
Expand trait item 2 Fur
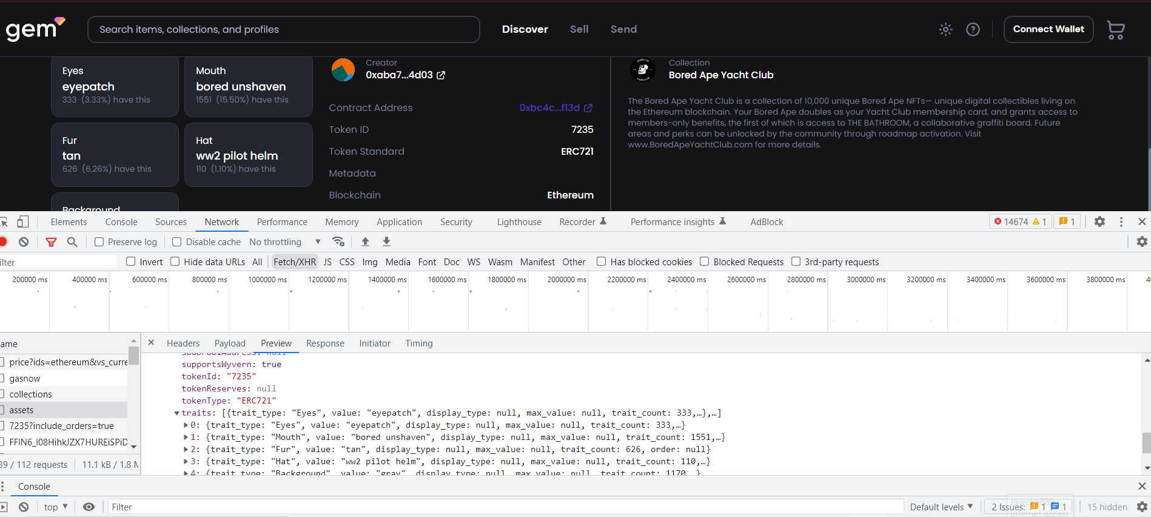[186, 450]
